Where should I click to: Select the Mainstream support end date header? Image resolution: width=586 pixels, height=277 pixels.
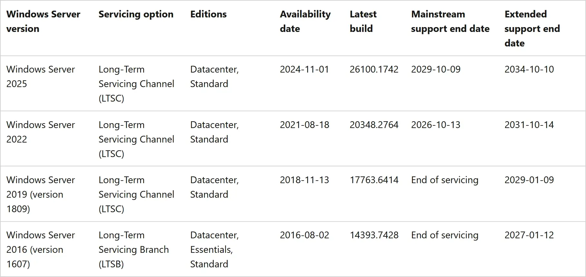(x=450, y=21)
